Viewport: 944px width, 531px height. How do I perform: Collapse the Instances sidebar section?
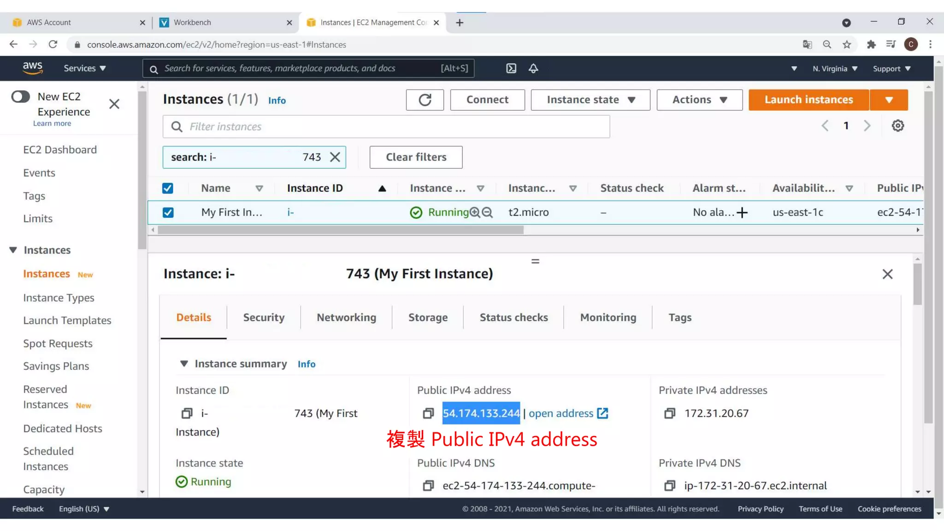(13, 250)
